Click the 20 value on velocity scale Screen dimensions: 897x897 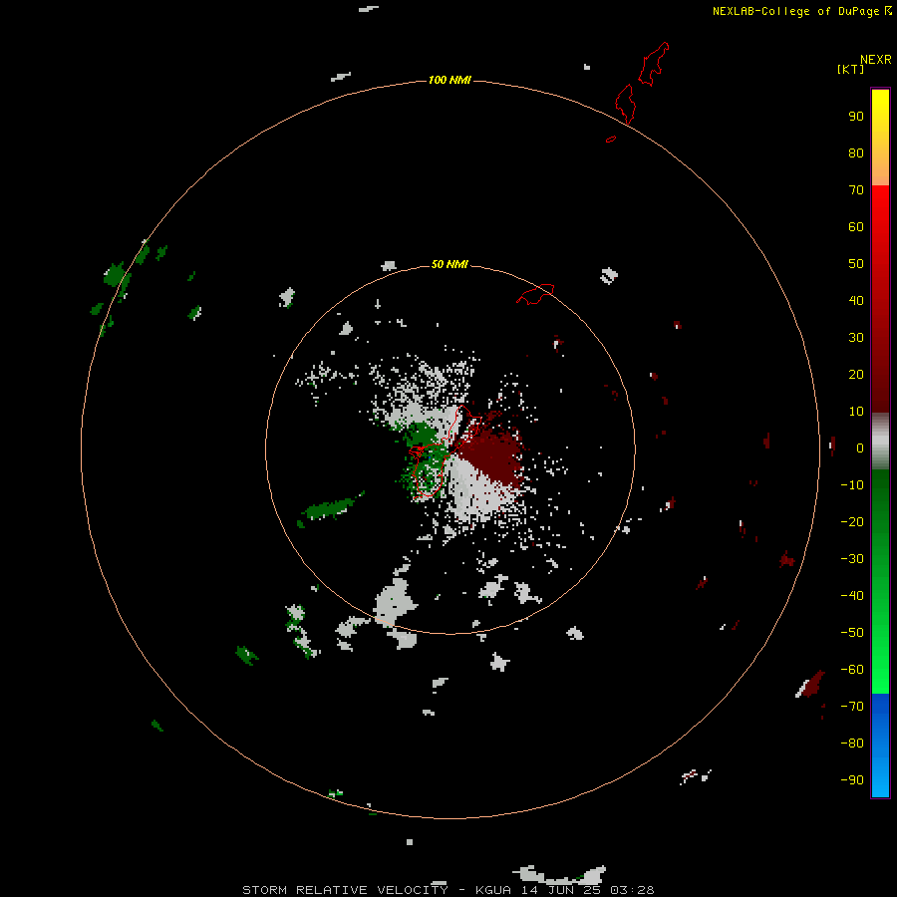coord(856,374)
